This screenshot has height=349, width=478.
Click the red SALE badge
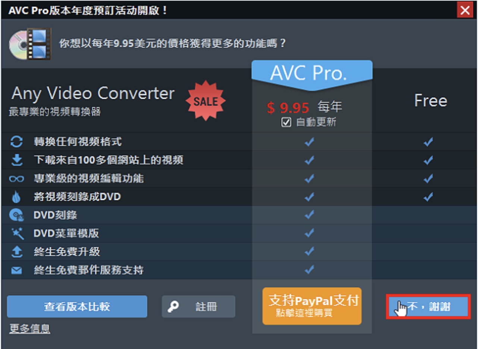(x=206, y=102)
